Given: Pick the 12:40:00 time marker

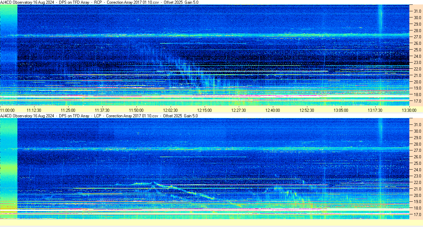Looking at the screenshot, I should point(273,110).
